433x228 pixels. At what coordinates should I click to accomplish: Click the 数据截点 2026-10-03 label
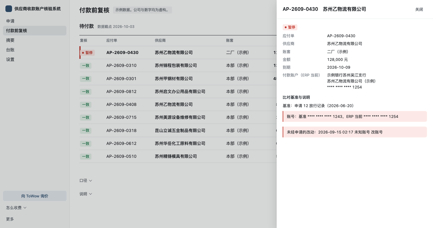pyautogui.click(x=116, y=27)
